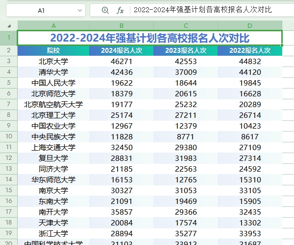
Task: Open the Name Box dropdown arrow
Action: [x=80, y=10]
